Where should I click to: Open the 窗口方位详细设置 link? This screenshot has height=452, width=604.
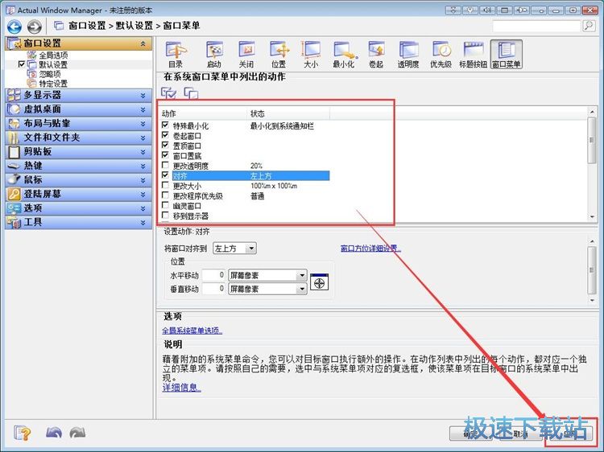pos(370,249)
